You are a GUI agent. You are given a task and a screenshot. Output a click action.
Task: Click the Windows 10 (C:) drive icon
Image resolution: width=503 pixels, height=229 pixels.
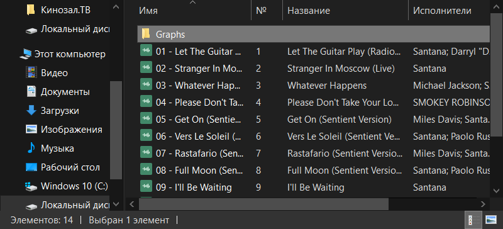31,186
